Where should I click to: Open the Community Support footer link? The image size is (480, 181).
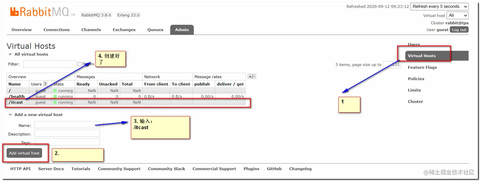(x=119, y=169)
